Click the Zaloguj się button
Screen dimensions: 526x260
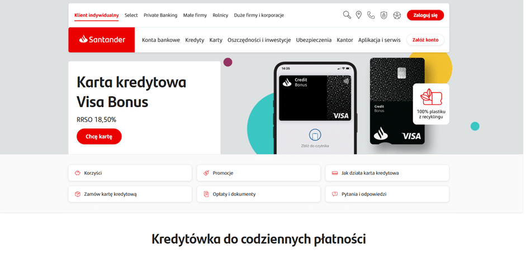point(425,15)
